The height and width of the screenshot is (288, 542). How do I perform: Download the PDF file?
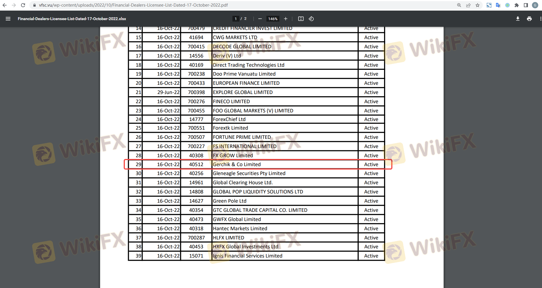518,19
